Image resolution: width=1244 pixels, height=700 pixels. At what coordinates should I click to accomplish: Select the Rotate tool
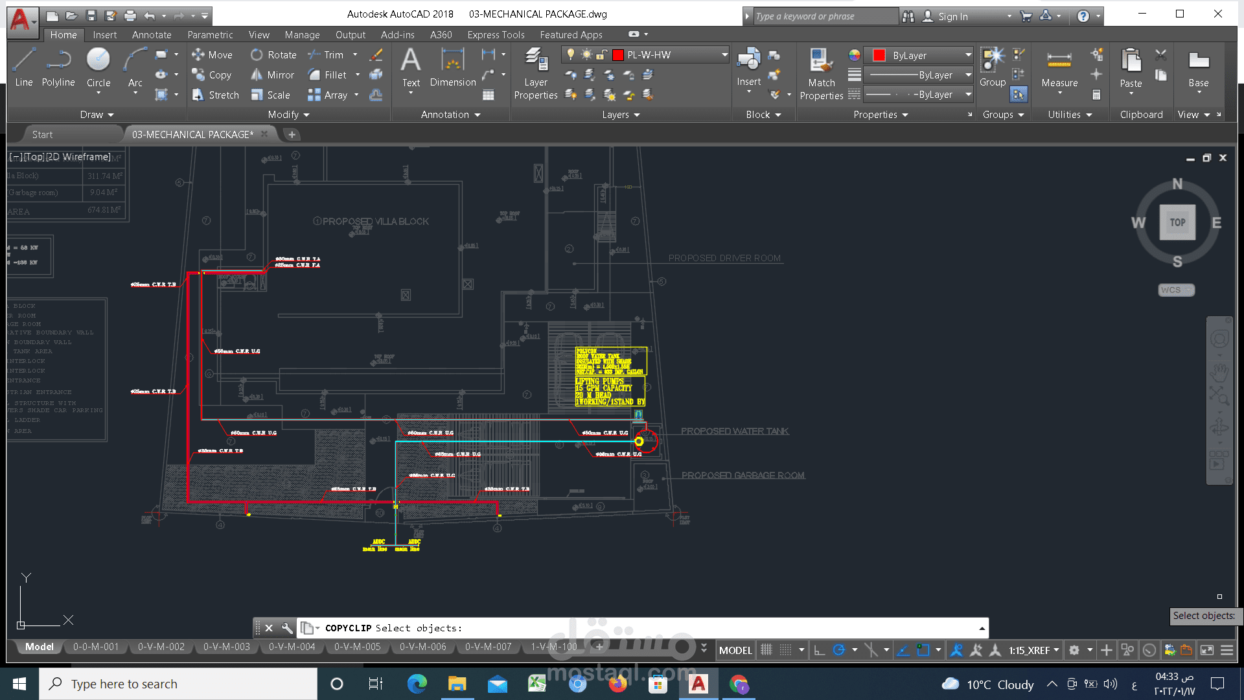(x=273, y=55)
